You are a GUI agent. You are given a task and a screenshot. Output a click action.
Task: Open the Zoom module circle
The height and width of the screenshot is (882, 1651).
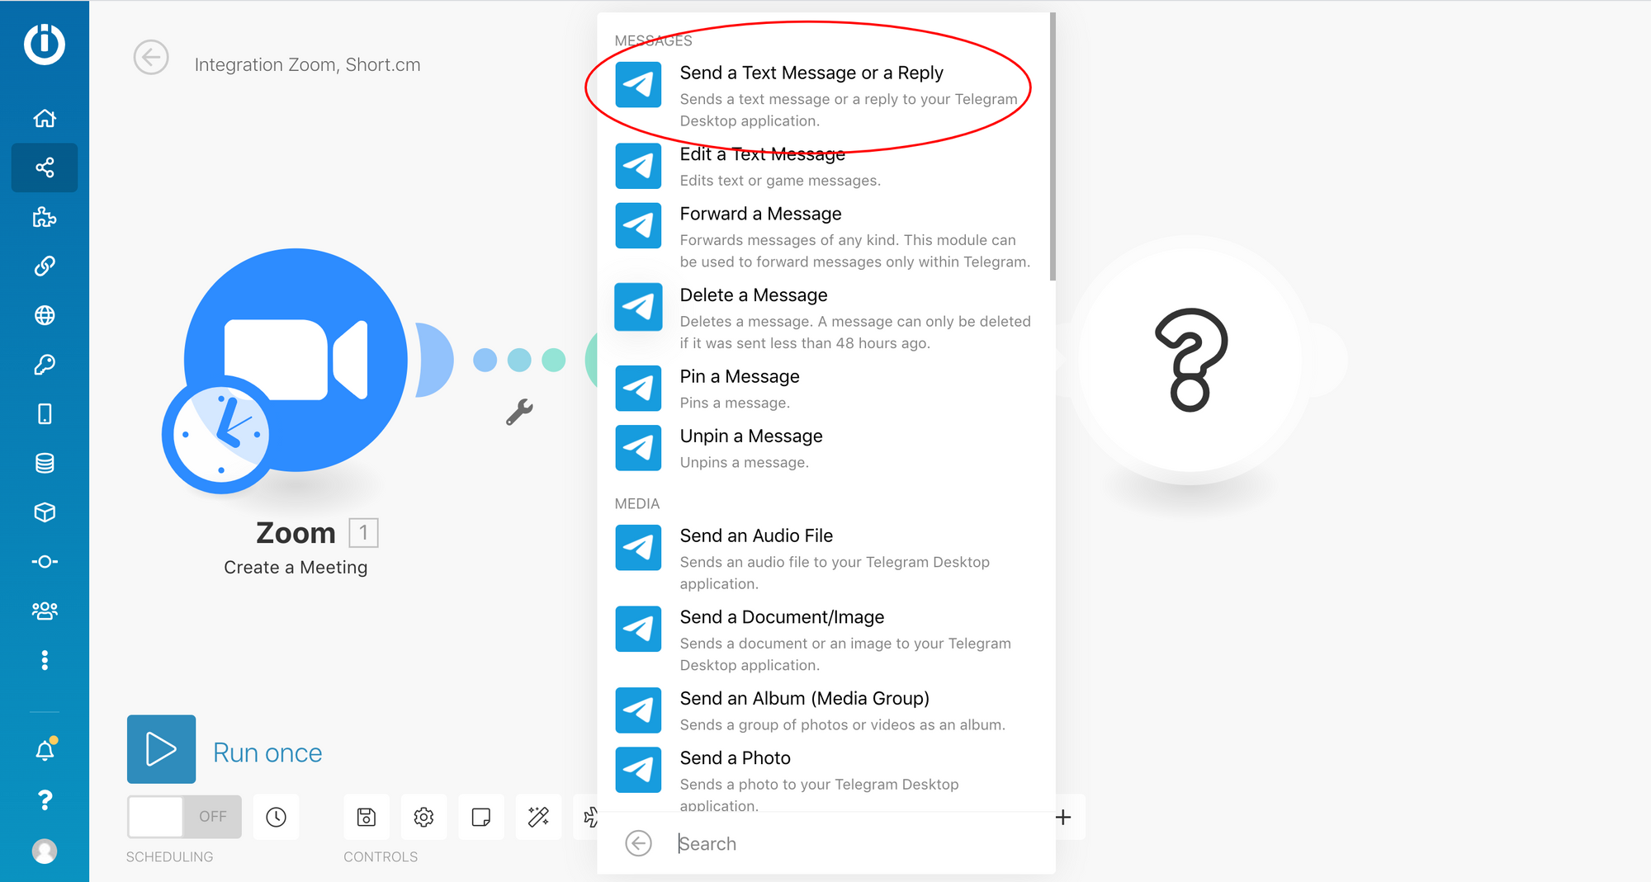pyautogui.click(x=296, y=360)
